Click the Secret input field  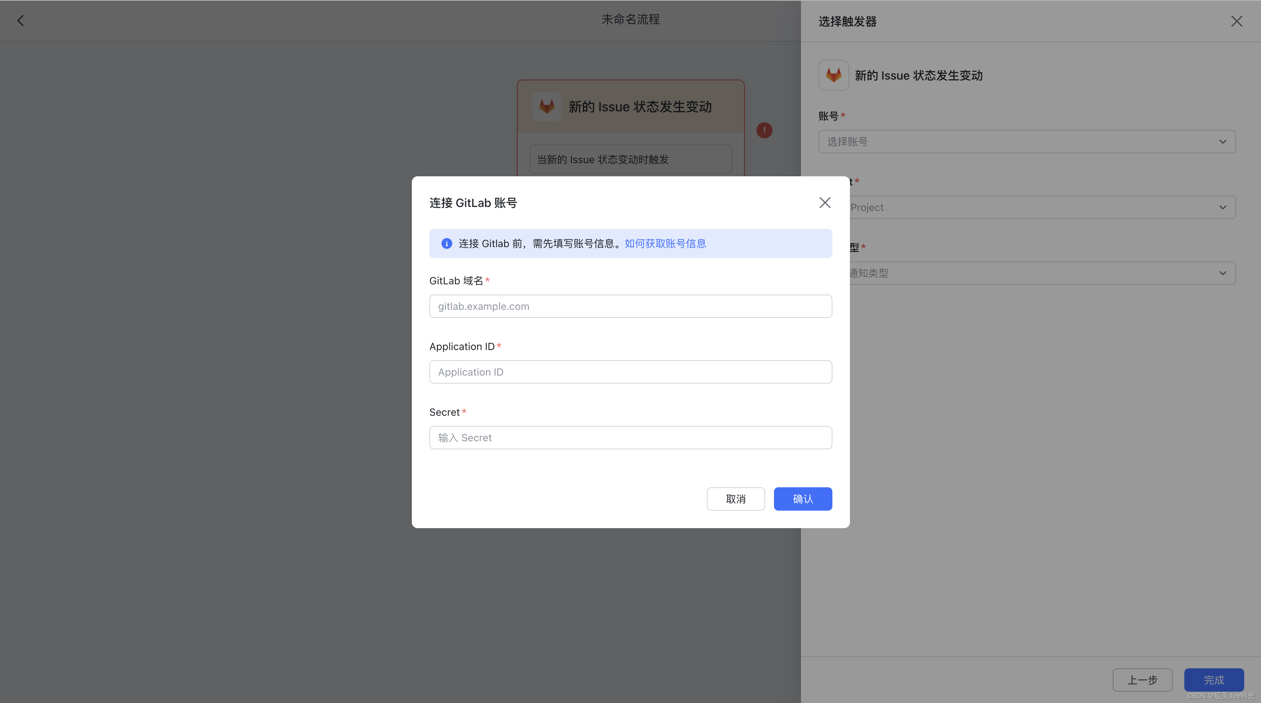630,437
